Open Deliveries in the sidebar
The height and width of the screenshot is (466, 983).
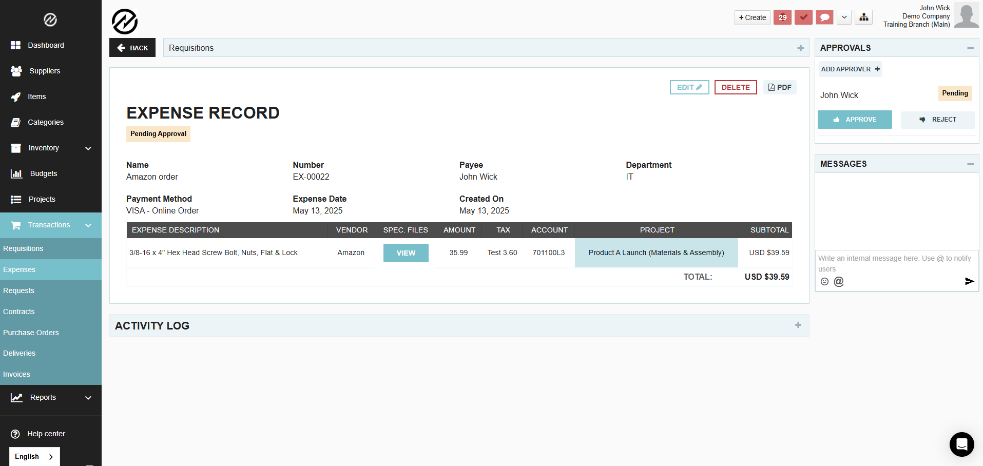(51, 353)
